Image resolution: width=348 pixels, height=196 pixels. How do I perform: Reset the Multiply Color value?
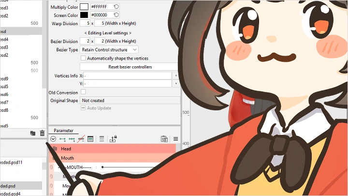116,7
